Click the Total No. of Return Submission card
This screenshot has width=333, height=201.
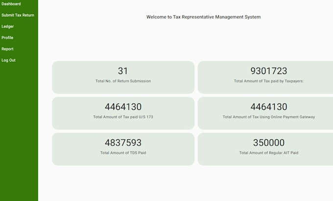click(x=123, y=77)
